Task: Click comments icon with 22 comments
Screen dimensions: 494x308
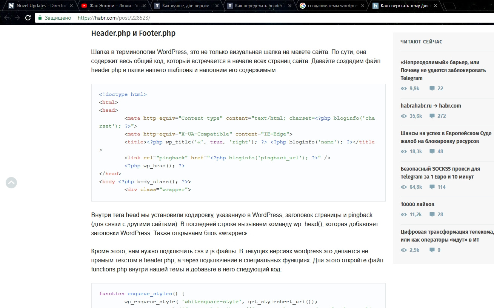Action: coord(432,88)
